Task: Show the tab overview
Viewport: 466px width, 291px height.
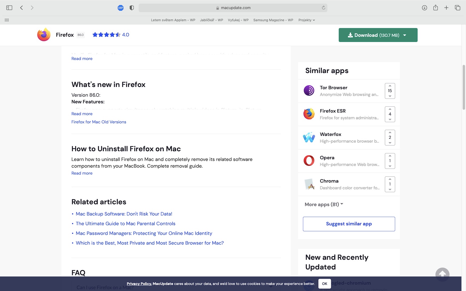Action: pyautogui.click(x=458, y=8)
